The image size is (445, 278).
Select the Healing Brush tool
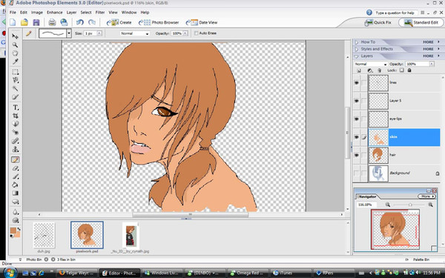(x=16, y=141)
